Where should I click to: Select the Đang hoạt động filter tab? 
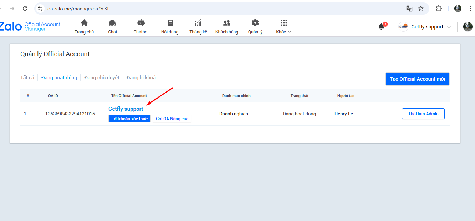(59, 78)
